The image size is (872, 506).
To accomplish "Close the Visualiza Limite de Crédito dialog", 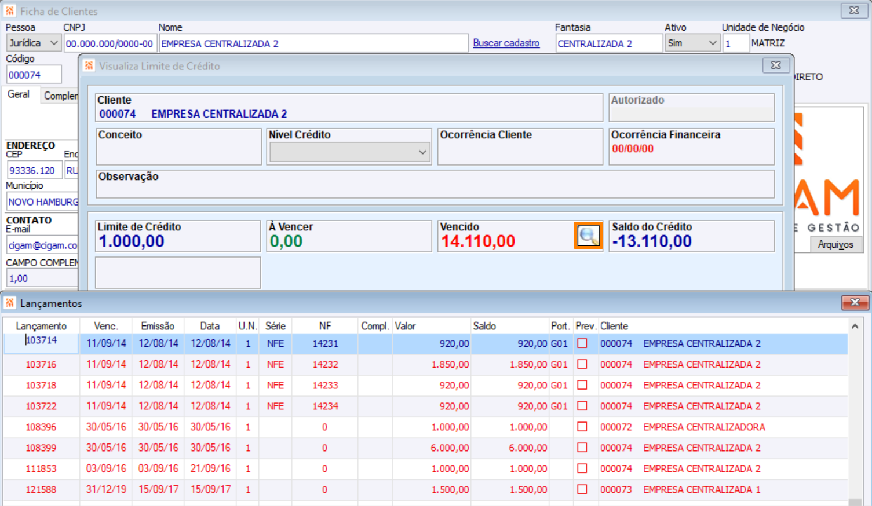I will pos(776,65).
